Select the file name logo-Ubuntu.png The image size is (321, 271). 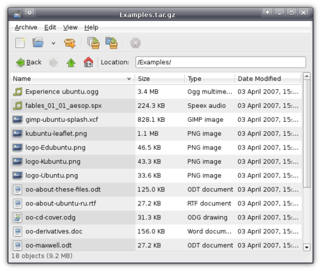pyautogui.click(x=52, y=176)
